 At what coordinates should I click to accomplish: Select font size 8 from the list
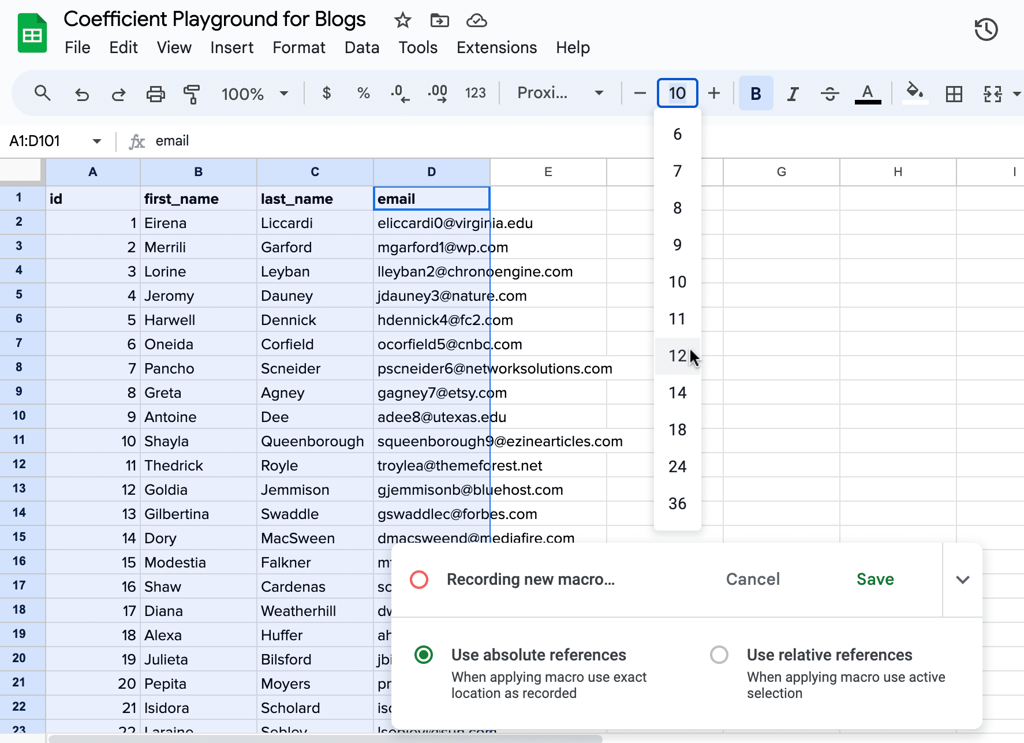pos(677,208)
